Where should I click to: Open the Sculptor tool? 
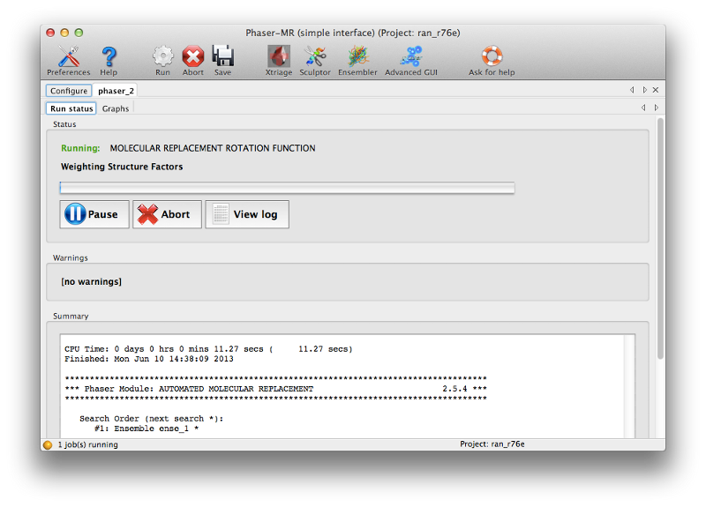[x=315, y=58]
